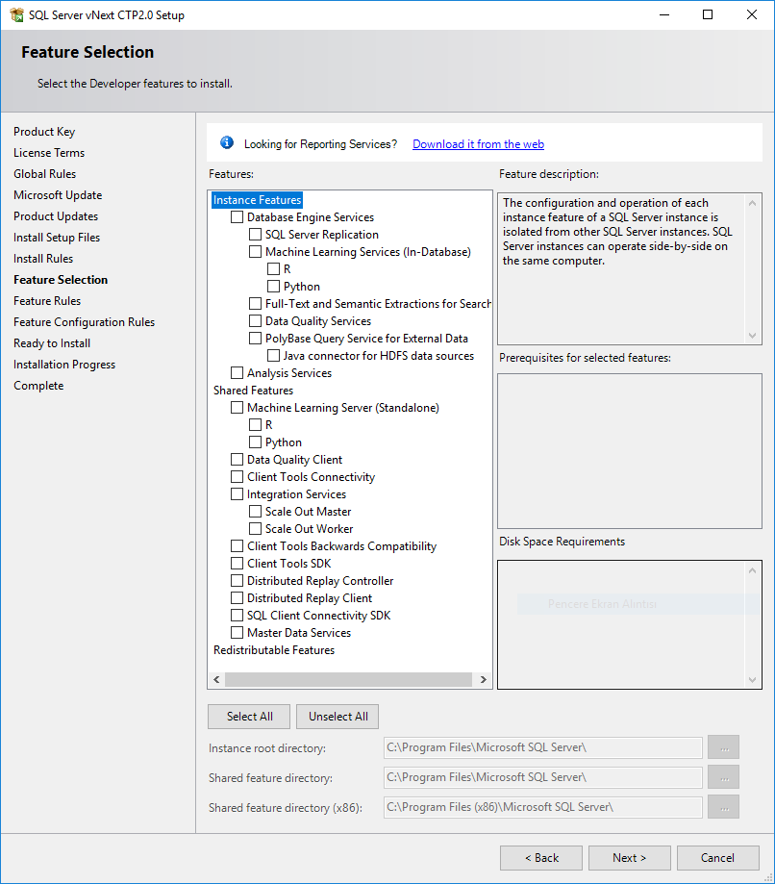Cancel the SQL Server setup

[716, 857]
